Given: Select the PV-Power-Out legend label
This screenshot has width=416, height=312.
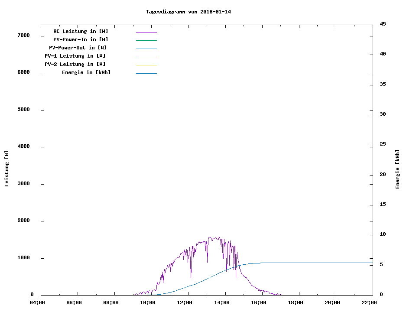Looking at the screenshot, I should pyautogui.click(x=78, y=48).
